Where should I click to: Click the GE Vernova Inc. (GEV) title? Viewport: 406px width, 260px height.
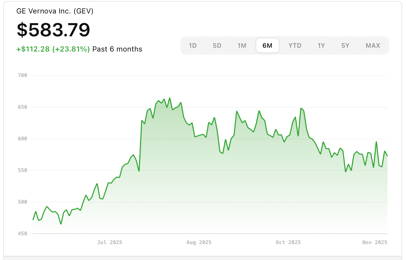[55, 11]
